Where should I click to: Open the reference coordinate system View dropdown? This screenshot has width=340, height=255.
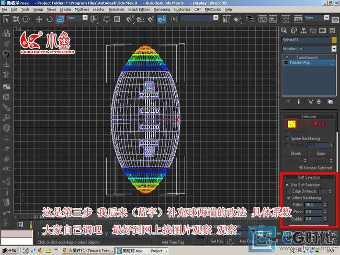tap(85, 18)
